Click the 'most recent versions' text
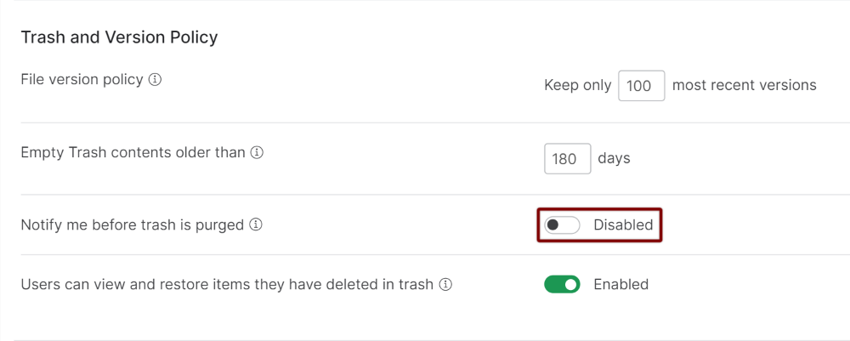Screen dimensions: 850x341 tap(745, 85)
